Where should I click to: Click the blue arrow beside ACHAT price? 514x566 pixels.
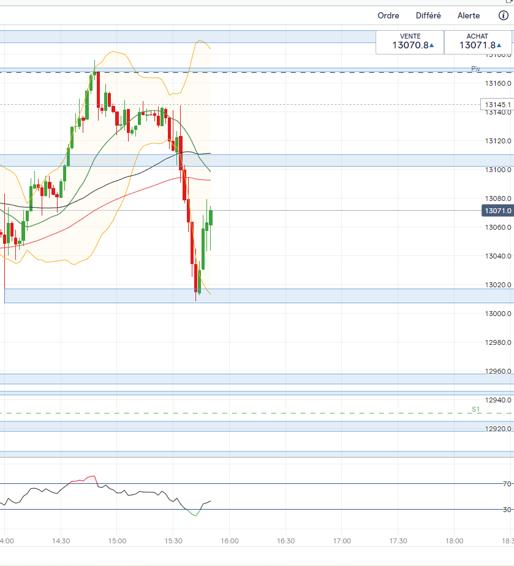[x=499, y=45]
